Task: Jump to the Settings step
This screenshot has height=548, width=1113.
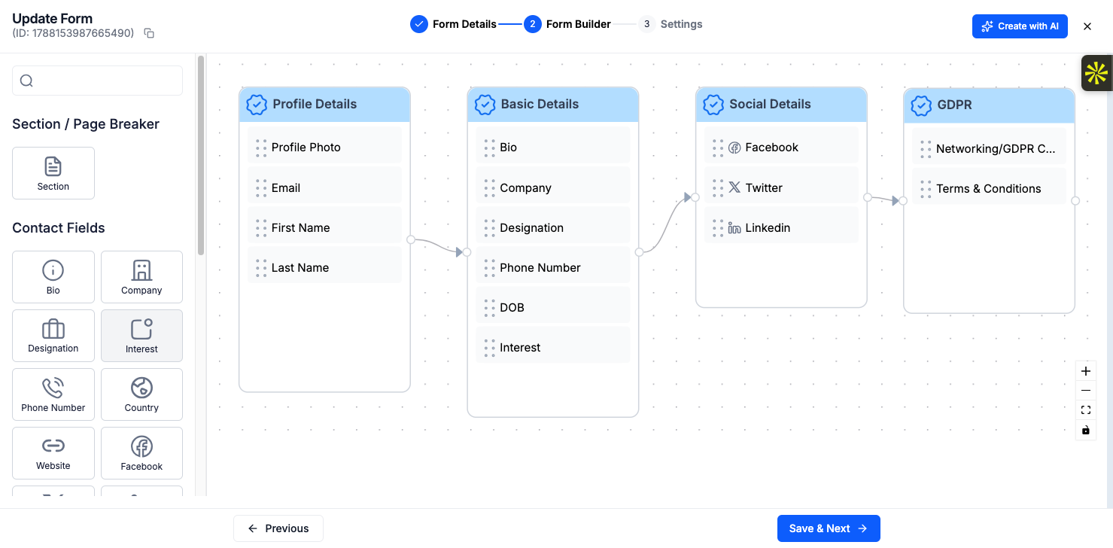Action: click(x=670, y=24)
